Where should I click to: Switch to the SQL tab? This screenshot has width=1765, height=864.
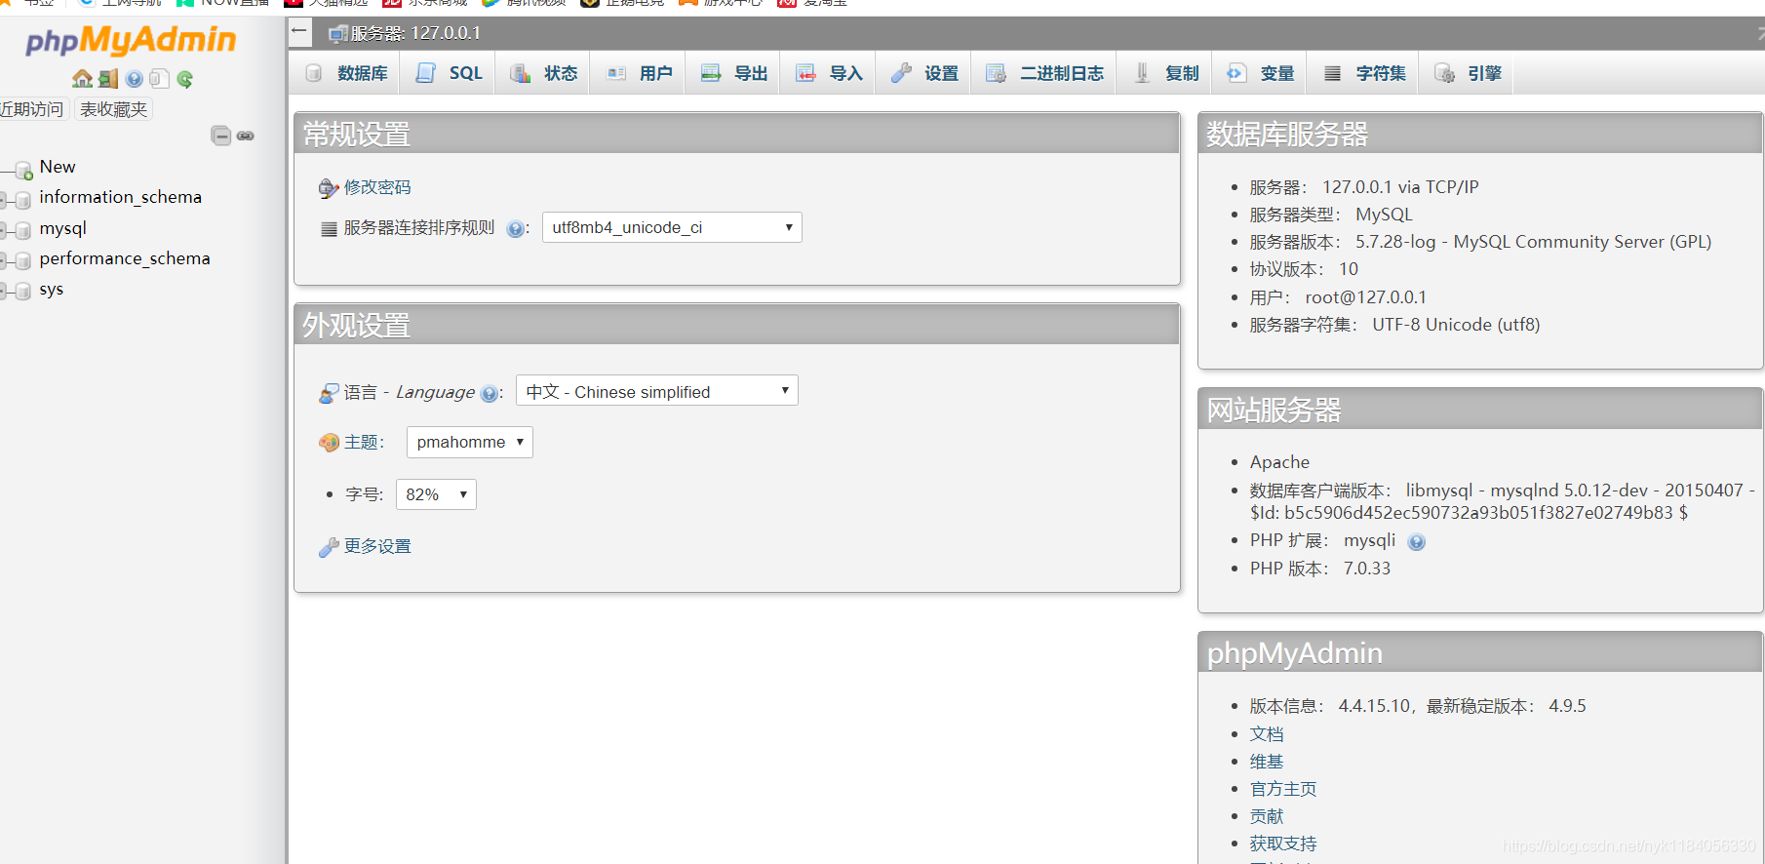pyautogui.click(x=450, y=73)
